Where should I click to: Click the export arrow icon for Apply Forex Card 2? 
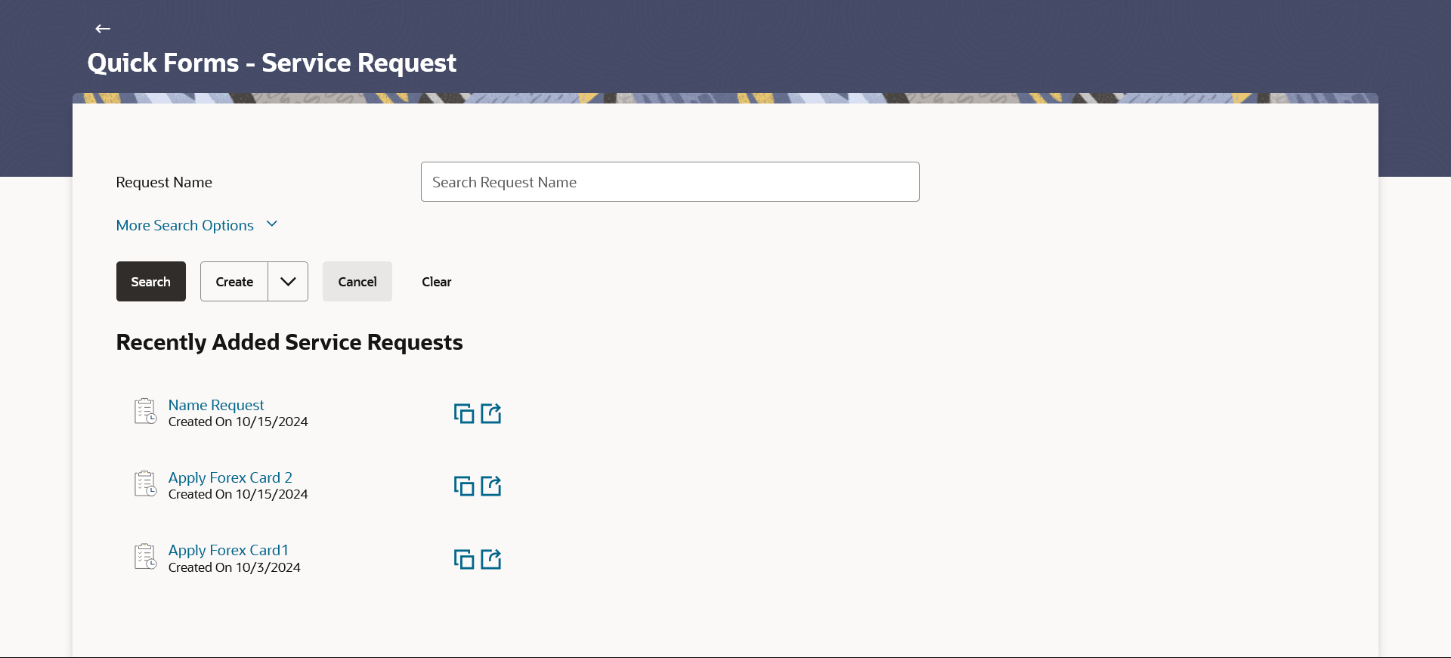491,486
